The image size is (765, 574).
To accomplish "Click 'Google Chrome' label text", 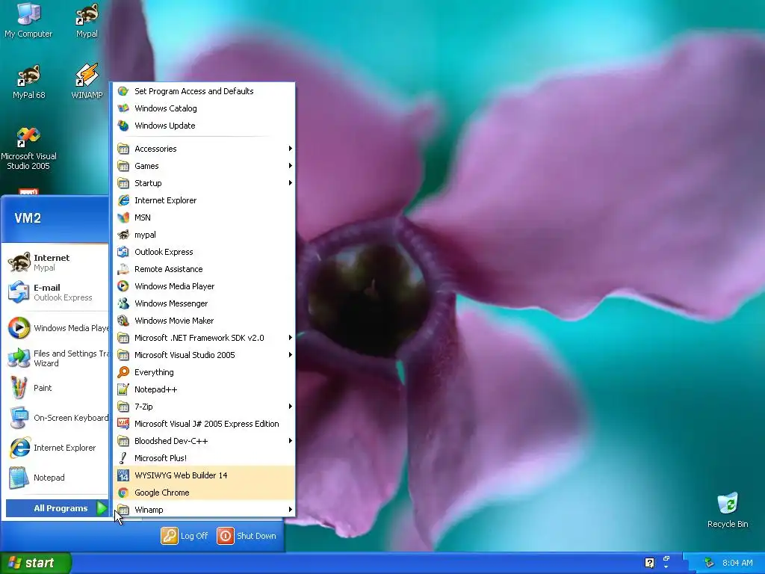I will 162,493.
